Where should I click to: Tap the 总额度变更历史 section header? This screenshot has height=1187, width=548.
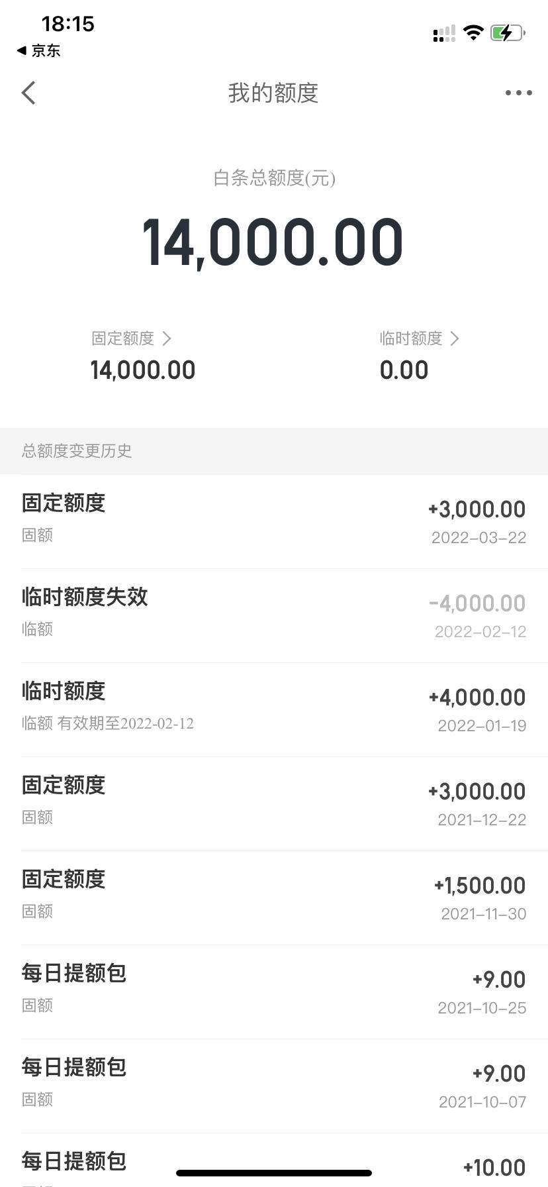(274, 451)
